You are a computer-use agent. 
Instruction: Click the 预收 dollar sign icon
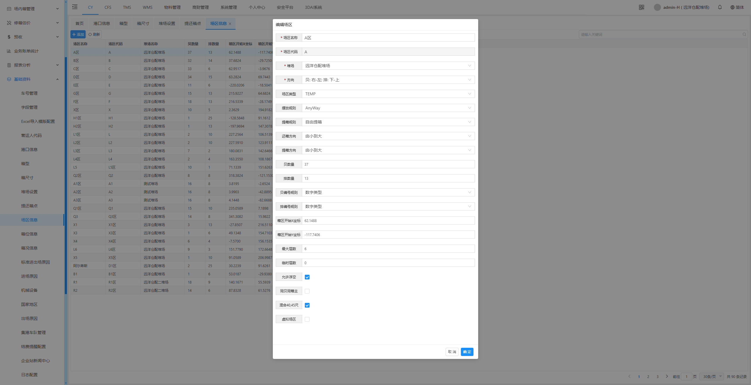[x=9, y=37]
